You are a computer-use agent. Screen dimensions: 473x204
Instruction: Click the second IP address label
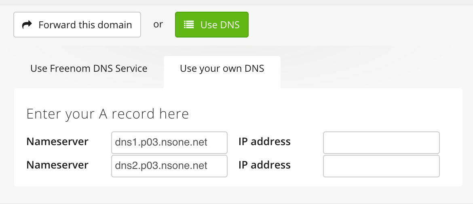[x=264, y=165]
